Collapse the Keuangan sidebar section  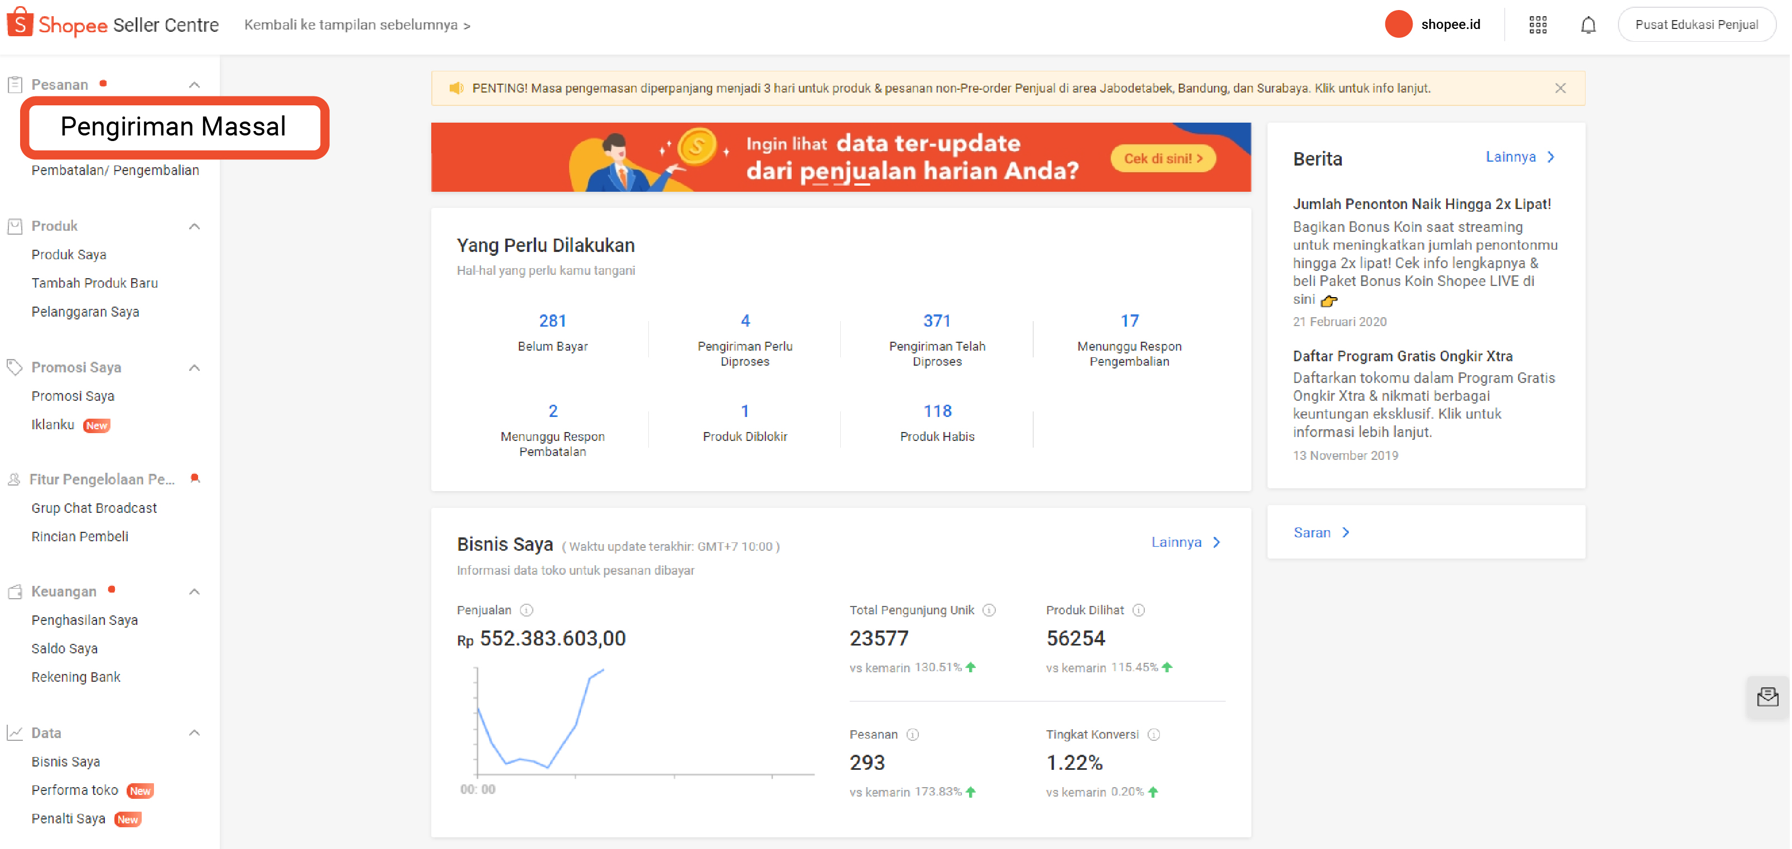click(x=195, y=591)
